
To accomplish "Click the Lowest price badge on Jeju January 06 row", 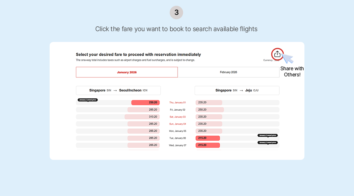I will (x=267, y=135).
